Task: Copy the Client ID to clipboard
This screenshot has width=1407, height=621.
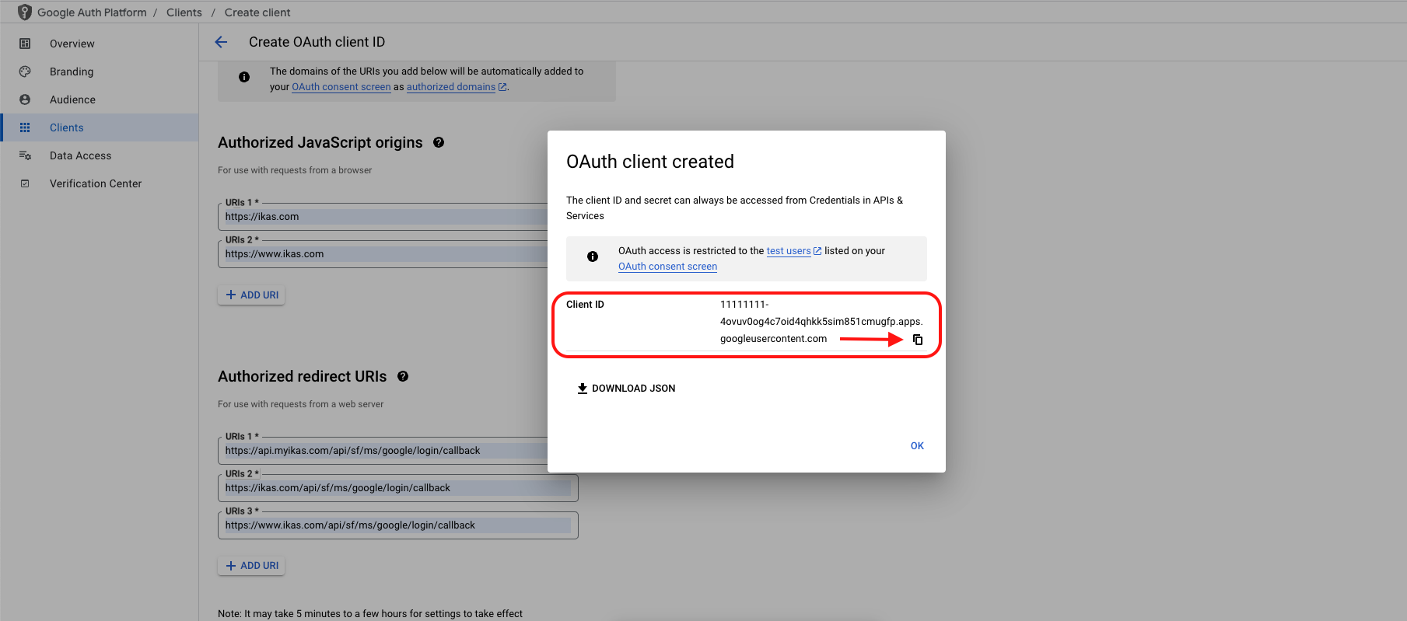Action: coord(918,340)
